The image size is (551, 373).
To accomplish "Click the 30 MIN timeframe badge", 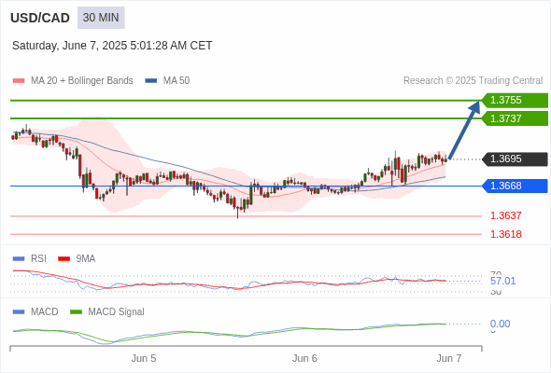I will [x=101, y=18].
